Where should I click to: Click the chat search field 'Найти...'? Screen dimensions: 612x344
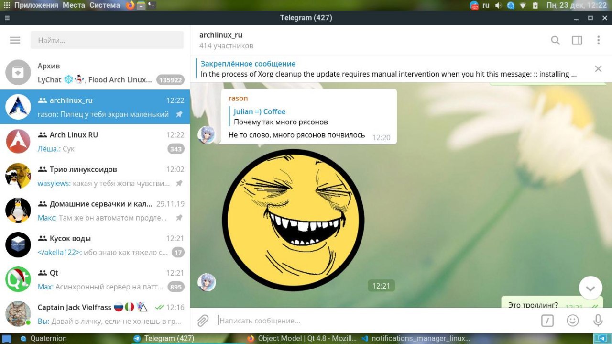click(107, 40)
